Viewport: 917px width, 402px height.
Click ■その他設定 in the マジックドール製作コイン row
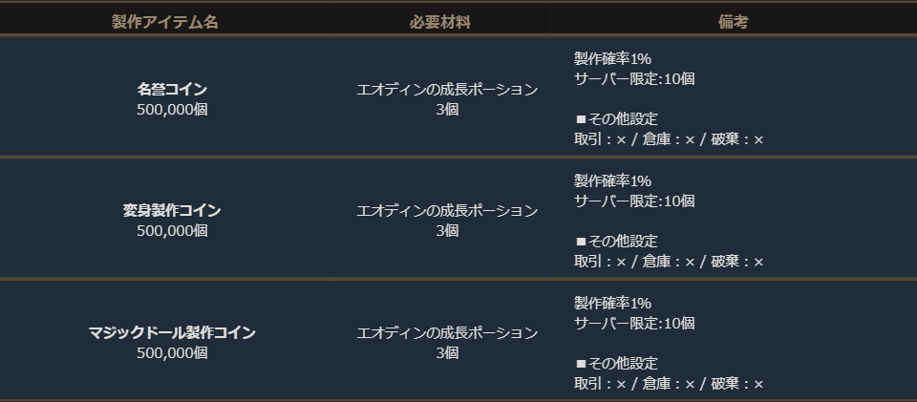click(616, 363)
